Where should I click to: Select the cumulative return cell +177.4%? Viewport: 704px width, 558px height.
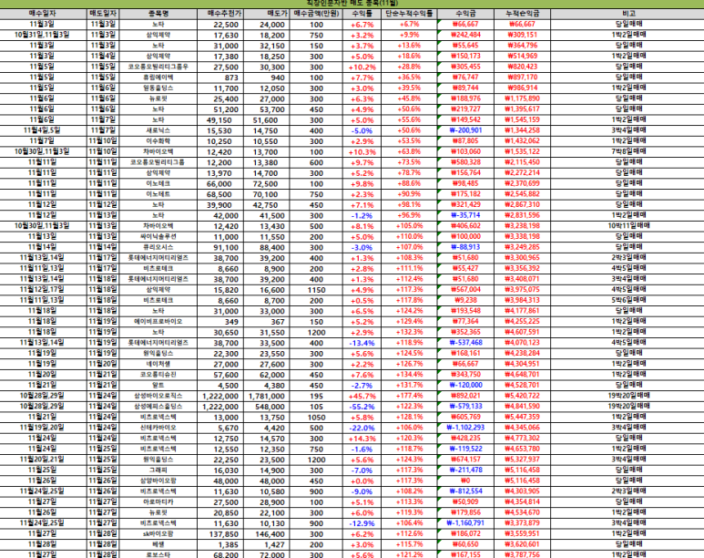coord(409,396)
